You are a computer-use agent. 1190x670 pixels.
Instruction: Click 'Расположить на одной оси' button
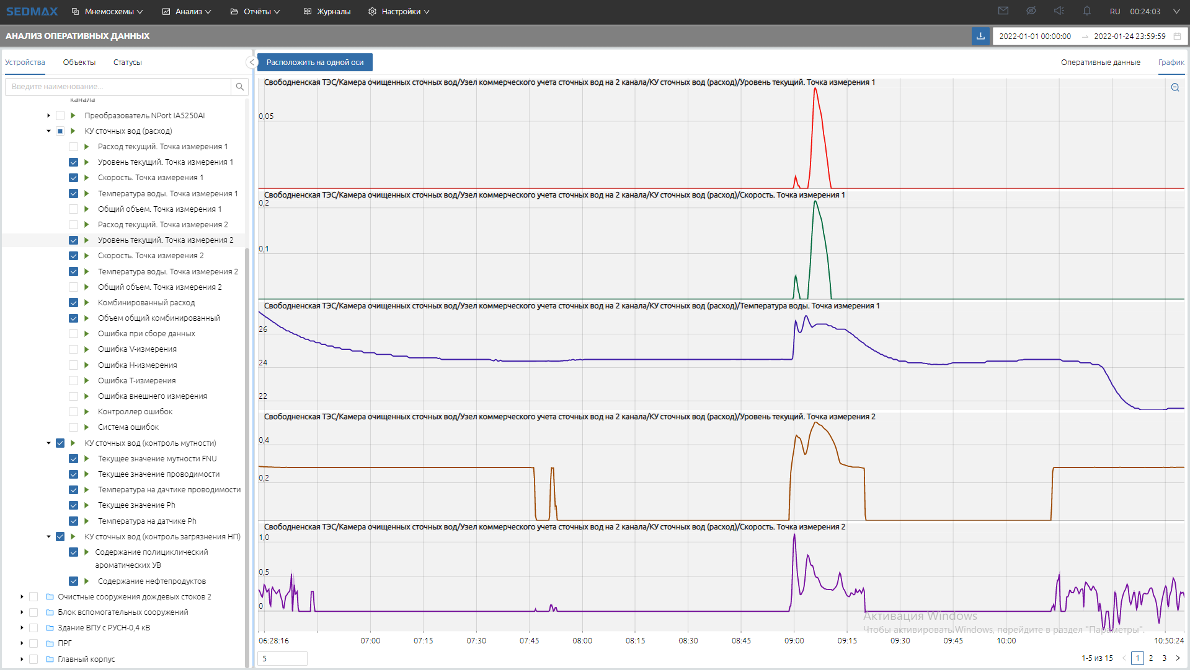coord(315,63)
